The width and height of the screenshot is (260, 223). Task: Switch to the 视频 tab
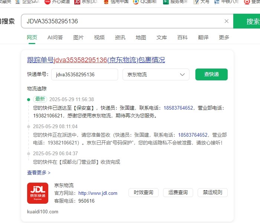(x=99, y=37)
